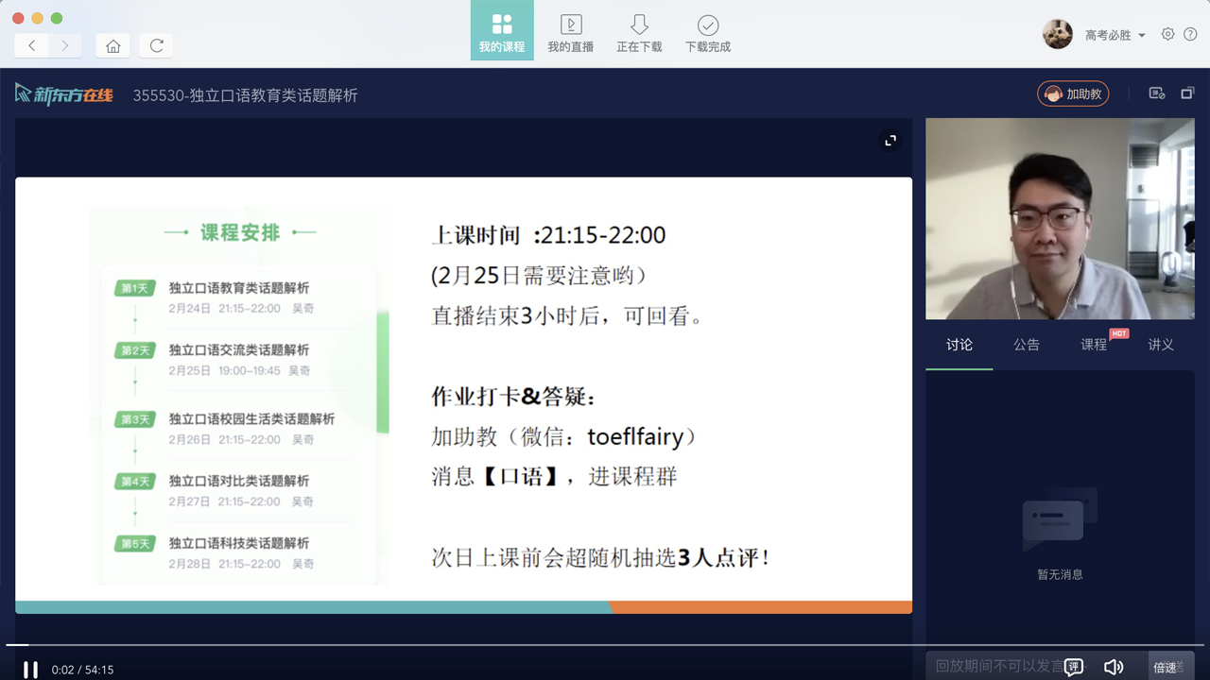Screen dimensions: 1210x680
Task: Open the 课程 tab with HOT badge
Action: tap(1094, 345)
